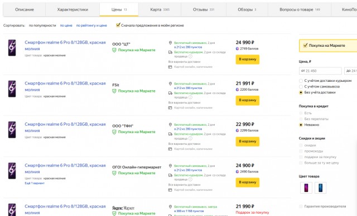Open the Описание tab
This screenshot has width=357, height=216.
25,9
